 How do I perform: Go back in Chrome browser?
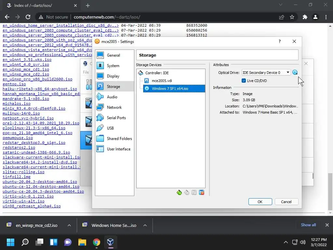tap(7, 17)
